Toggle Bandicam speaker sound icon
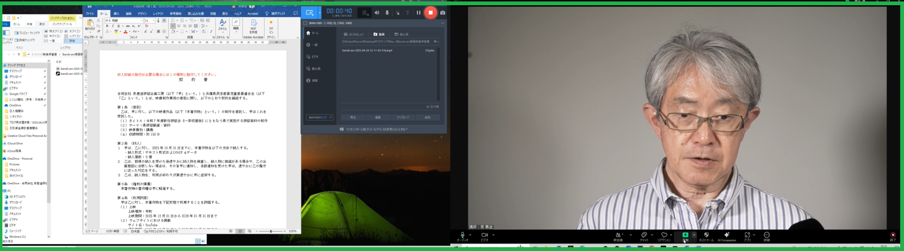Image resolution: width=904 pixels, height=251 pixels. (377, 12)
